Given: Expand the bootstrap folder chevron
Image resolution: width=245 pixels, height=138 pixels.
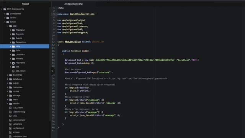Looking at the screenshot, I should coord(8,75).
